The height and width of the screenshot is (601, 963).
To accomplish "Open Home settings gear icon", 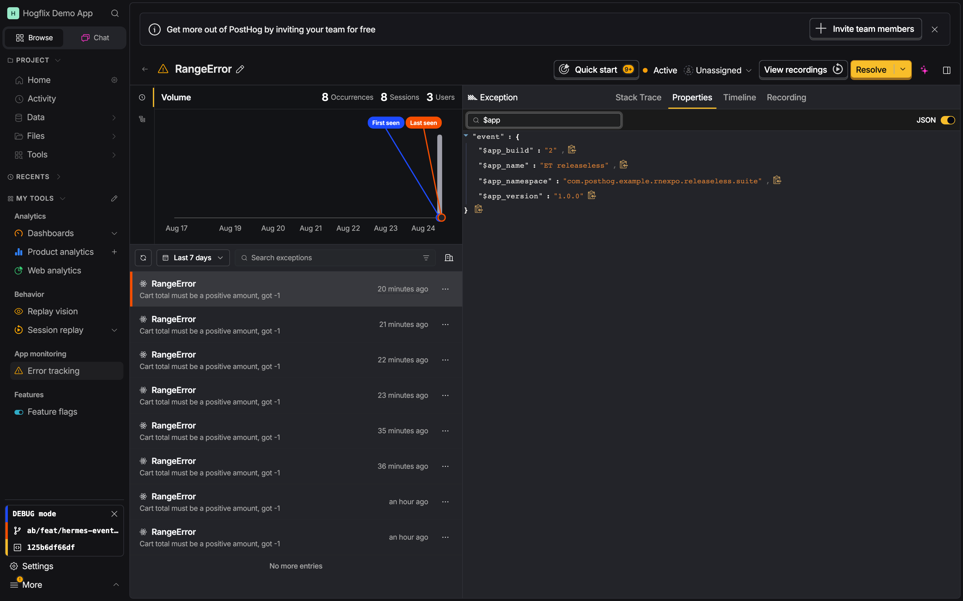I will (114, 80).
